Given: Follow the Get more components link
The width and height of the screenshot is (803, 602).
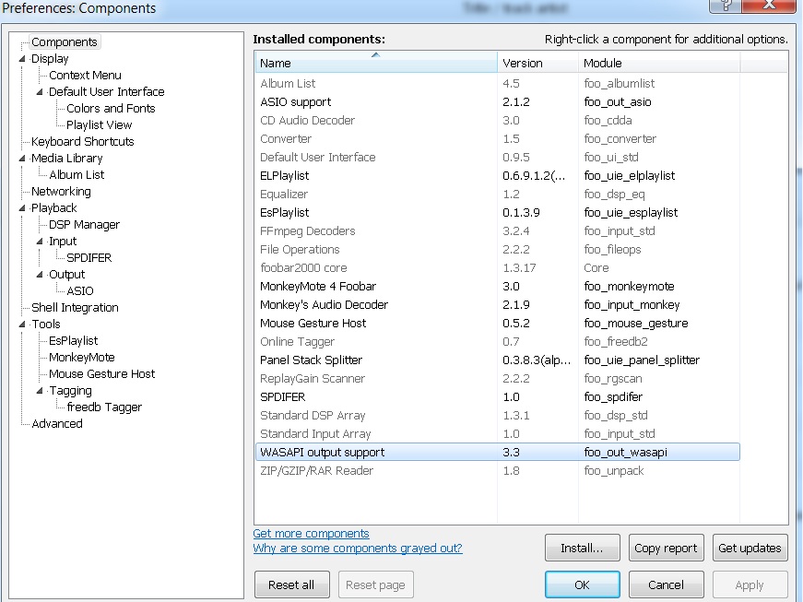Looking at the screenshot, I should 311,534.
